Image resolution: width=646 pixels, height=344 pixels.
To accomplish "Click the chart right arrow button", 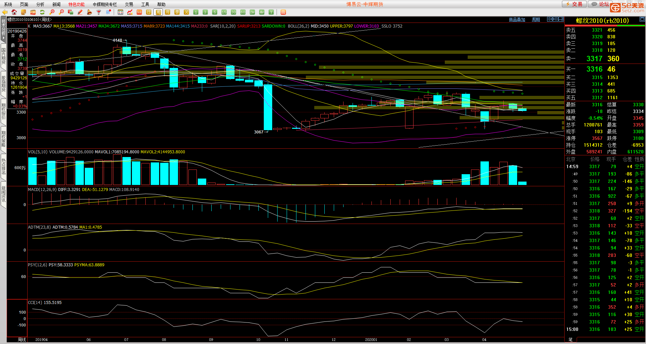I will [x=555, y=19].
